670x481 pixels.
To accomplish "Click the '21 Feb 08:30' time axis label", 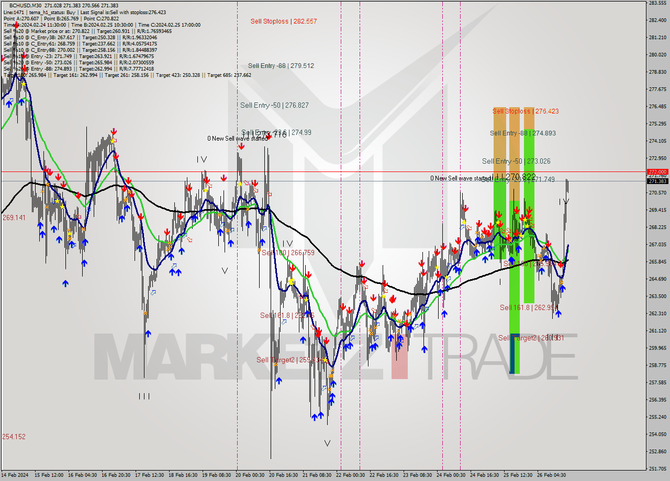I will click(x=317, y=475).
